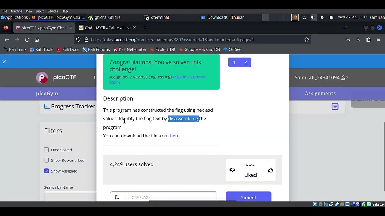Close the Code ASCII Table tab
This screenshot has width=385, height=216.
134,28
